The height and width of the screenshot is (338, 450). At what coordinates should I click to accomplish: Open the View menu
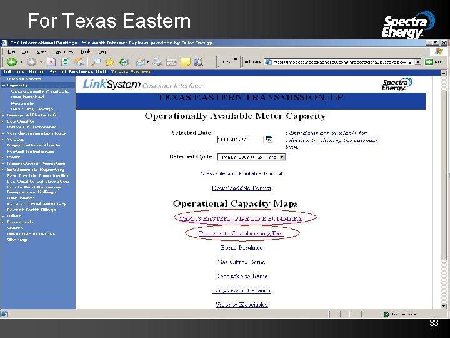(42, 52)
